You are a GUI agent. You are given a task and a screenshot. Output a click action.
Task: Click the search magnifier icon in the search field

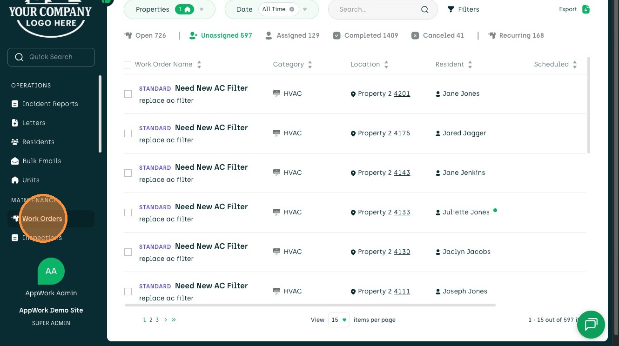424,9
